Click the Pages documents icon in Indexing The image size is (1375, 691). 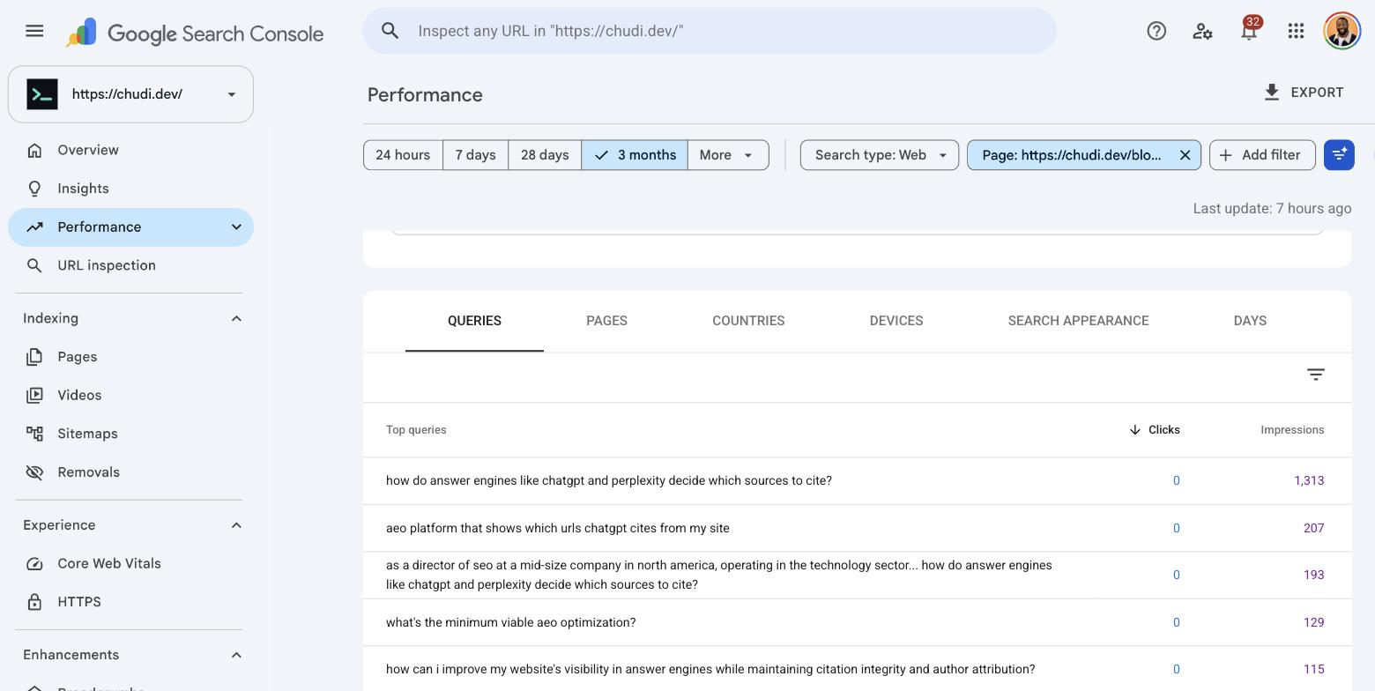pyautogui.click(x=34, y=357)
